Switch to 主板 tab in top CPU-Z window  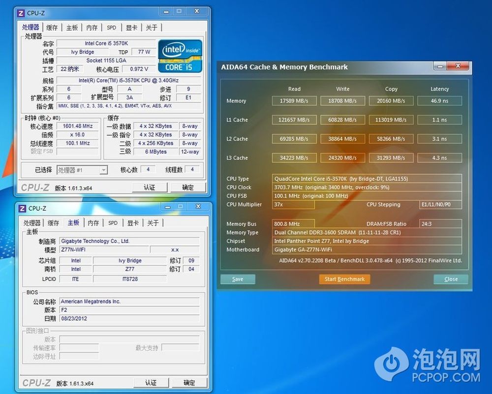72,28
